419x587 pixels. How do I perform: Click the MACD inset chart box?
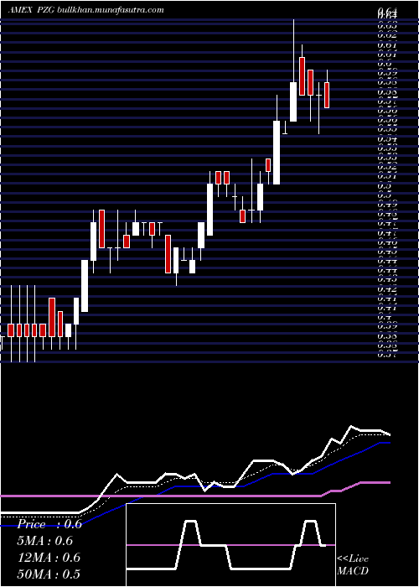(230, 545)
